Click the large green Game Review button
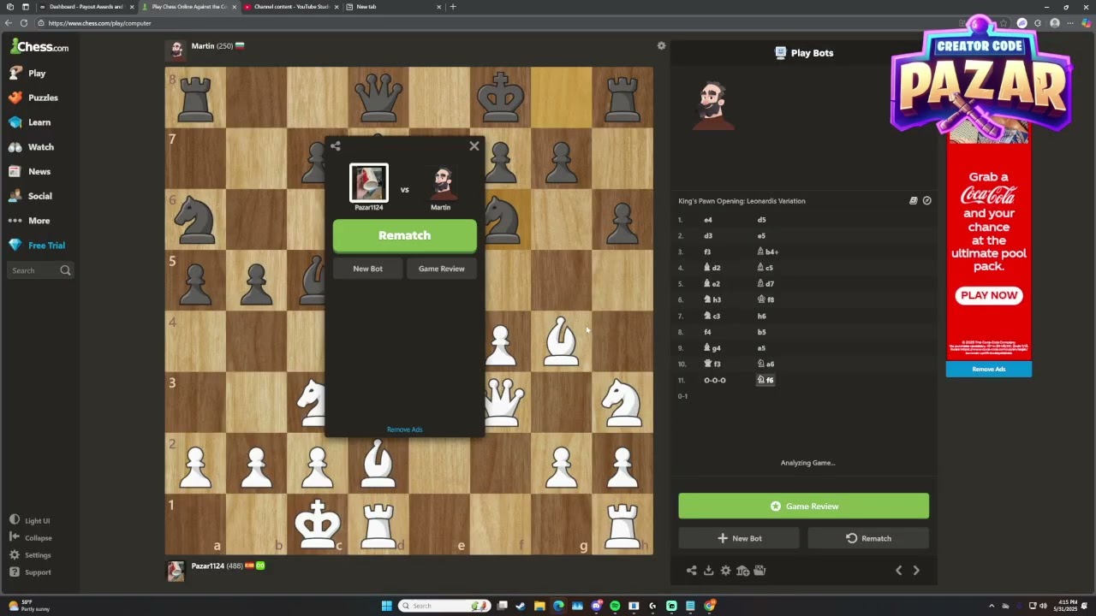This screenshot has width=1096, height=616. (x=803, y=506)
